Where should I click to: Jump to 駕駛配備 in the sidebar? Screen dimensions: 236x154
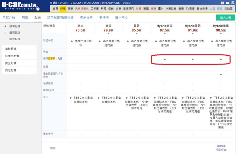point(19,49)
